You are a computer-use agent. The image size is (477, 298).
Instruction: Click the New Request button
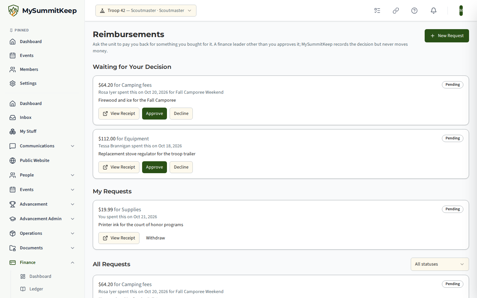(x=447, y=36)
